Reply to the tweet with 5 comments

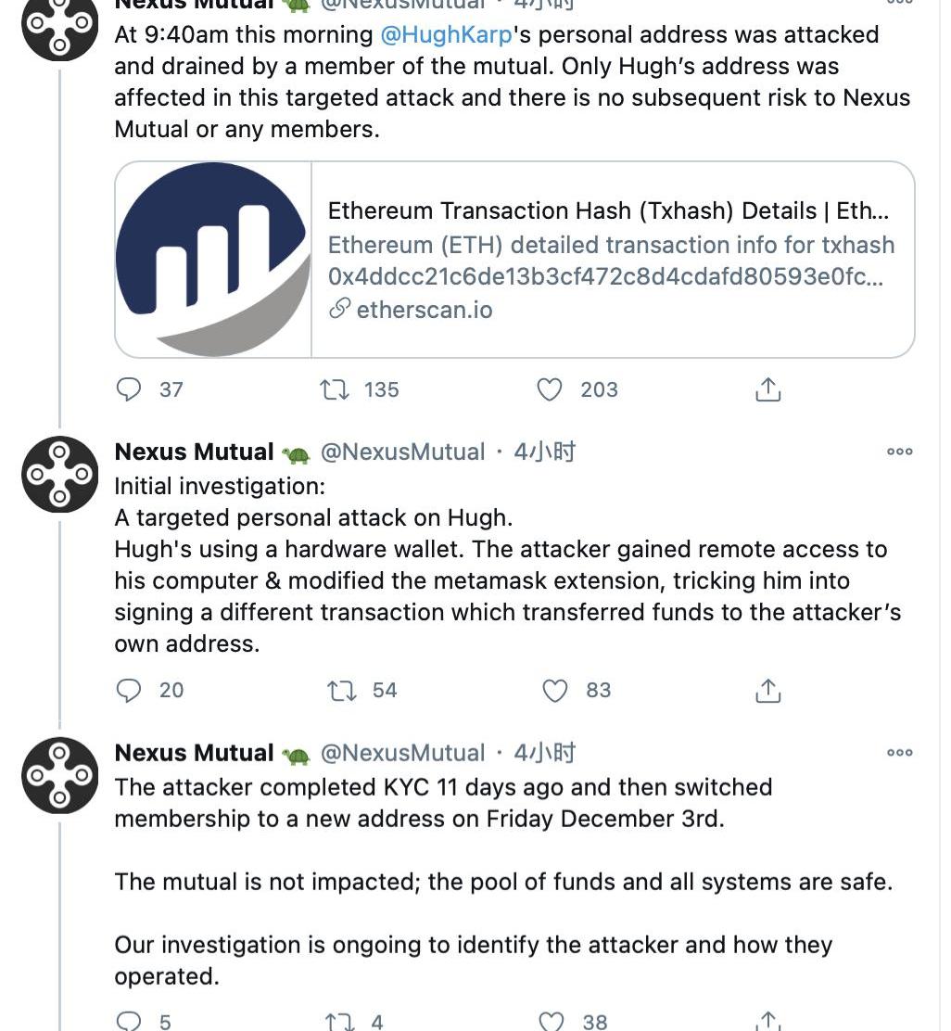click(129, 1021)
